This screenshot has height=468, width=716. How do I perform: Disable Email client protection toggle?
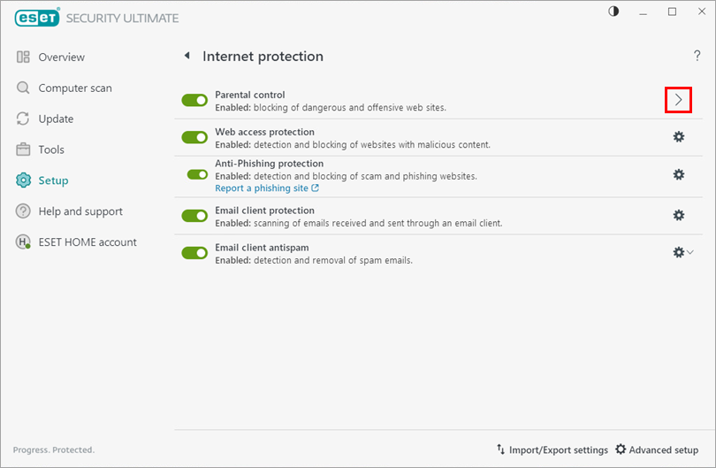click(x=194, y=215)
